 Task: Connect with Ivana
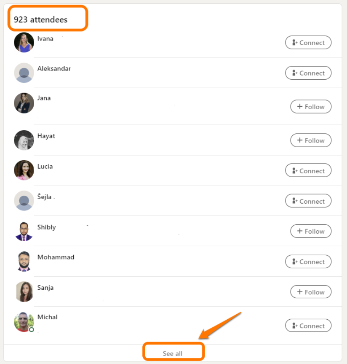tap(308, 43)
